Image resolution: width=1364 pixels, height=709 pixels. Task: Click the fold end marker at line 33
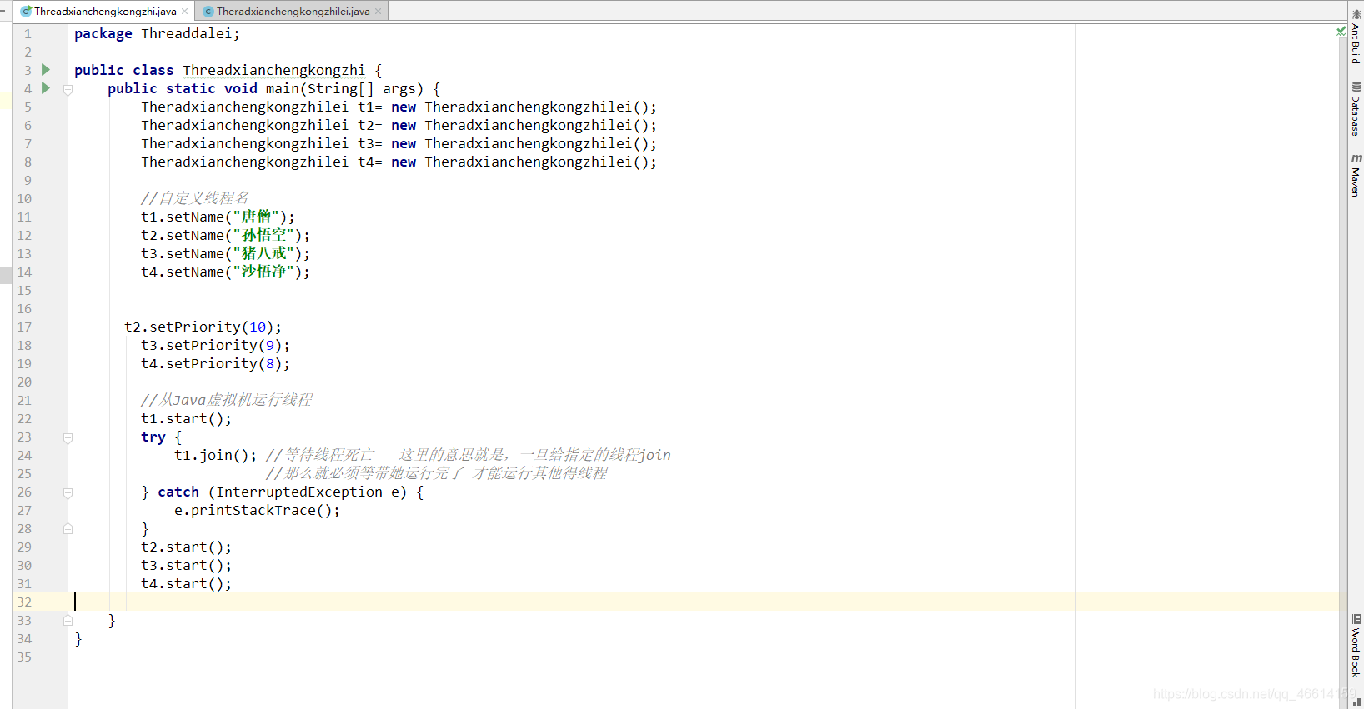pos(68,621)
